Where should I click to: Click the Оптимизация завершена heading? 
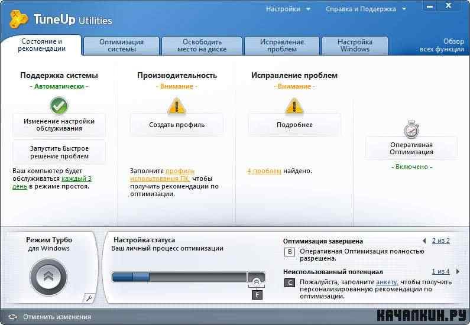[323, 241]
